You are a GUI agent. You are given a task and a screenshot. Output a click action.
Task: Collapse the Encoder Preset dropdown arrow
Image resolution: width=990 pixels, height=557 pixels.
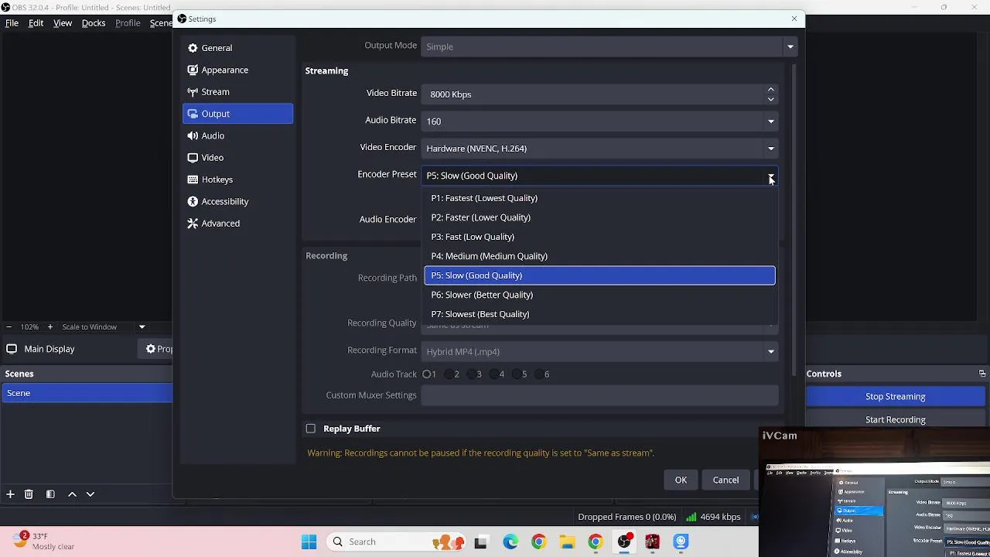(x=770, y=176)
